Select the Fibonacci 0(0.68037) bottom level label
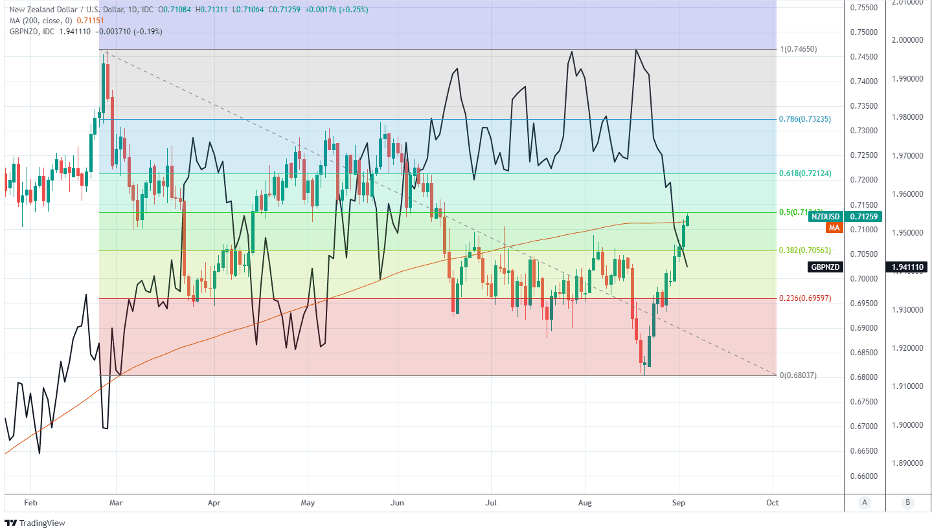 pyautogui.click(x=798, y=375)
